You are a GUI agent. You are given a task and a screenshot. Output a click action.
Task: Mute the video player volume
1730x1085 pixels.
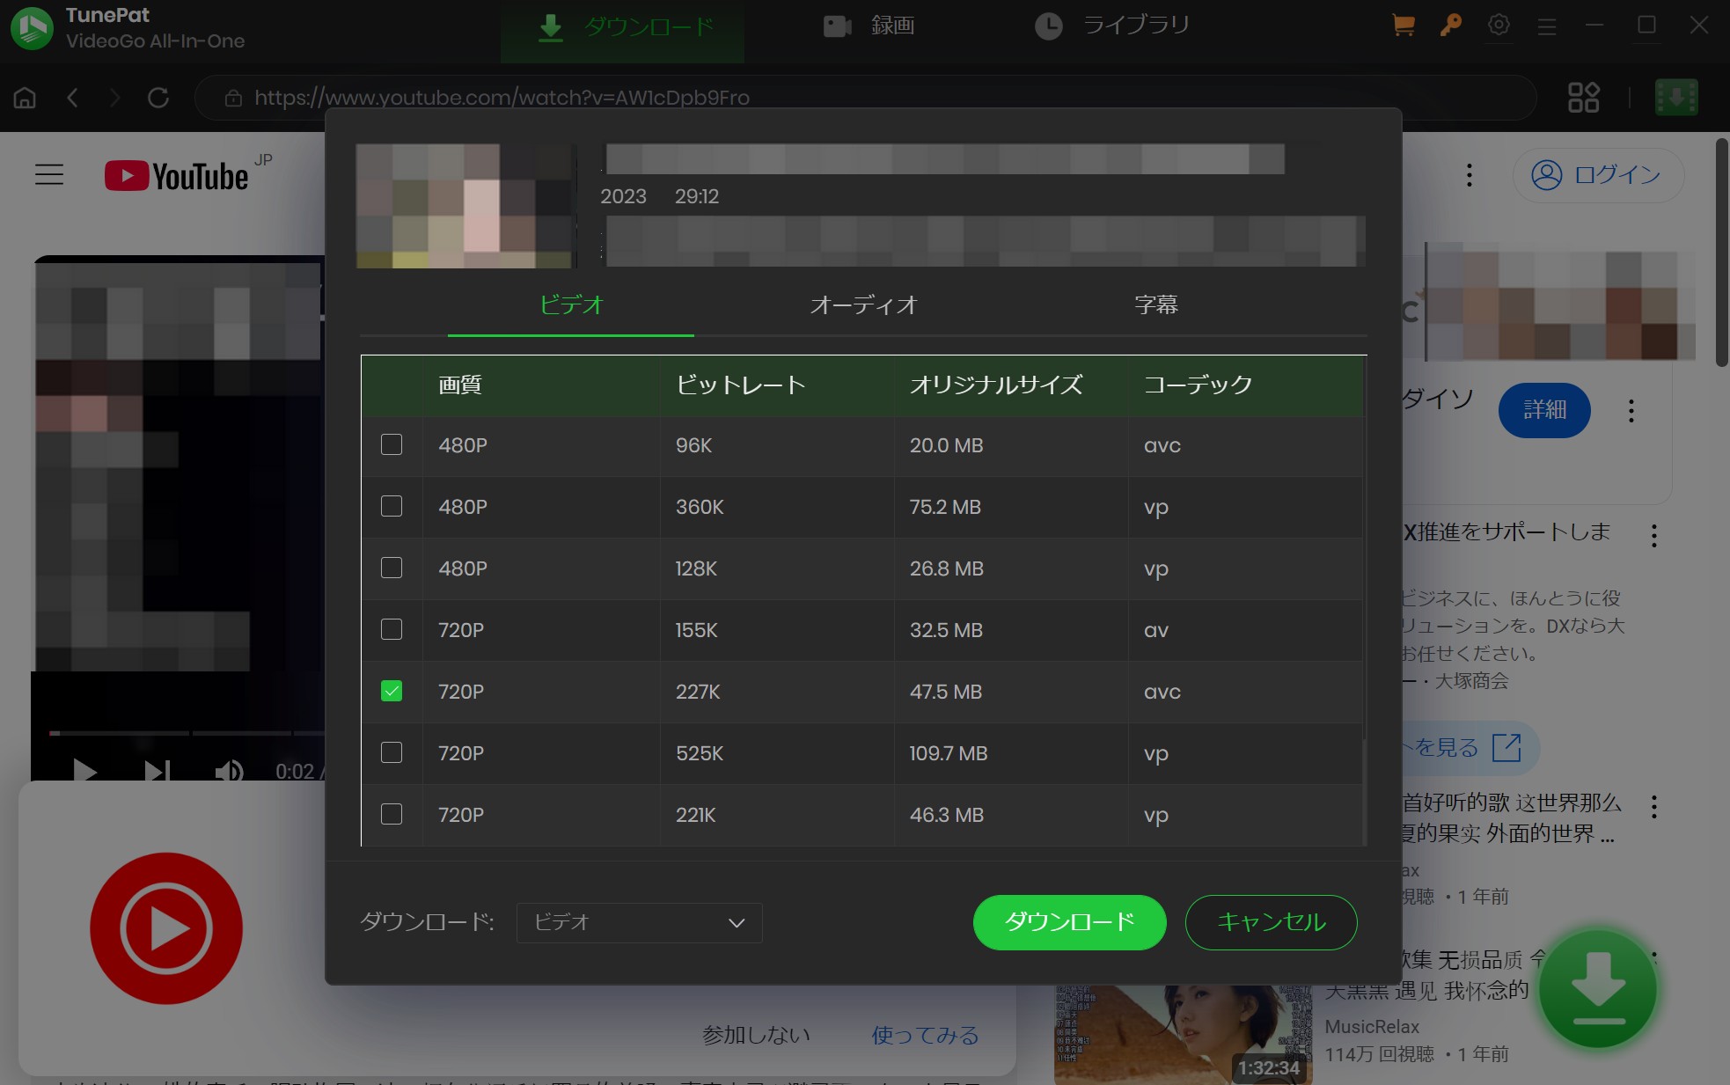[x=229, y=772]
